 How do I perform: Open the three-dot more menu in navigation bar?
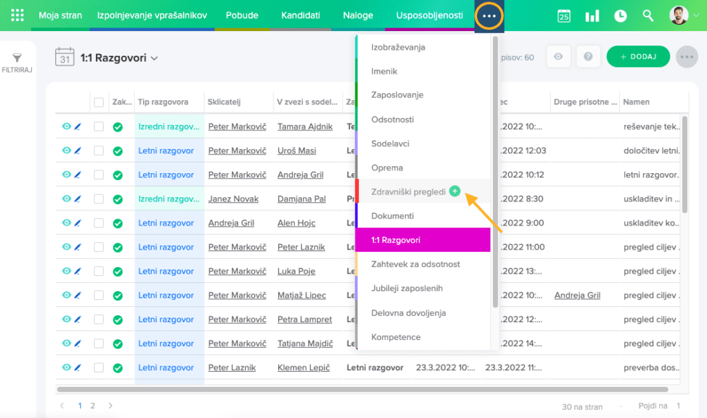pyautogui.click(x=489, y=16)
